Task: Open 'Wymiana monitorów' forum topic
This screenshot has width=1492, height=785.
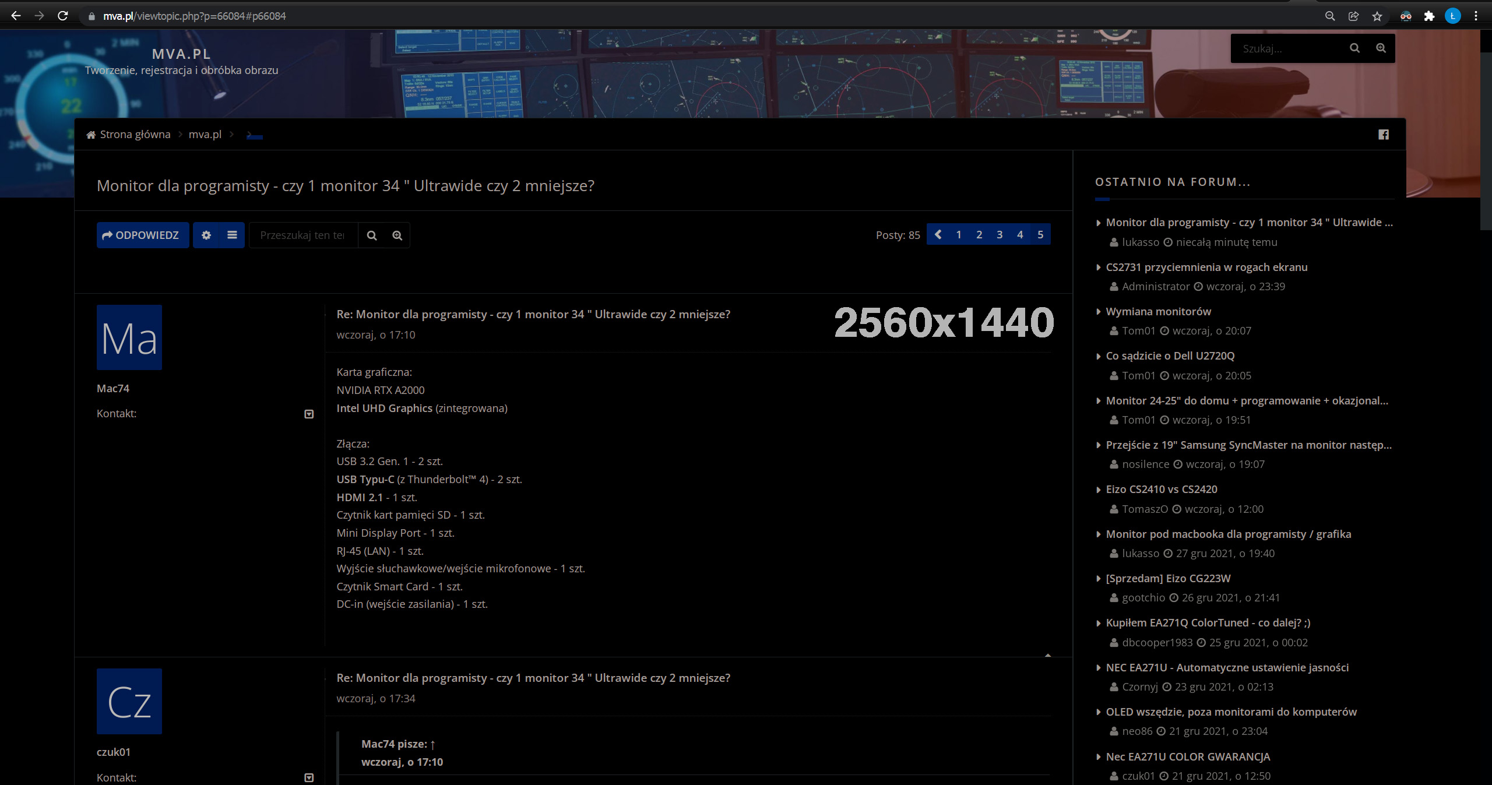Action: click(x=1158, y=311)
